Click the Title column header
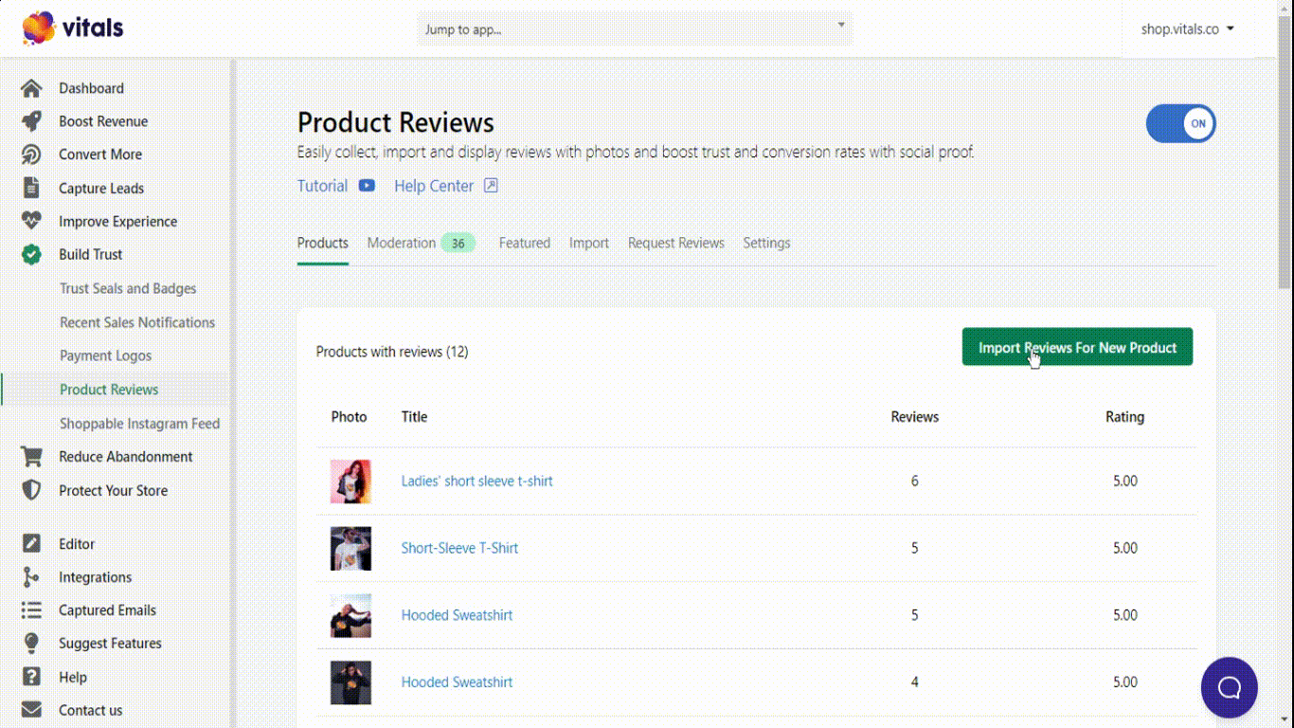The image size is (1294, 728). (x=414, y=416)
